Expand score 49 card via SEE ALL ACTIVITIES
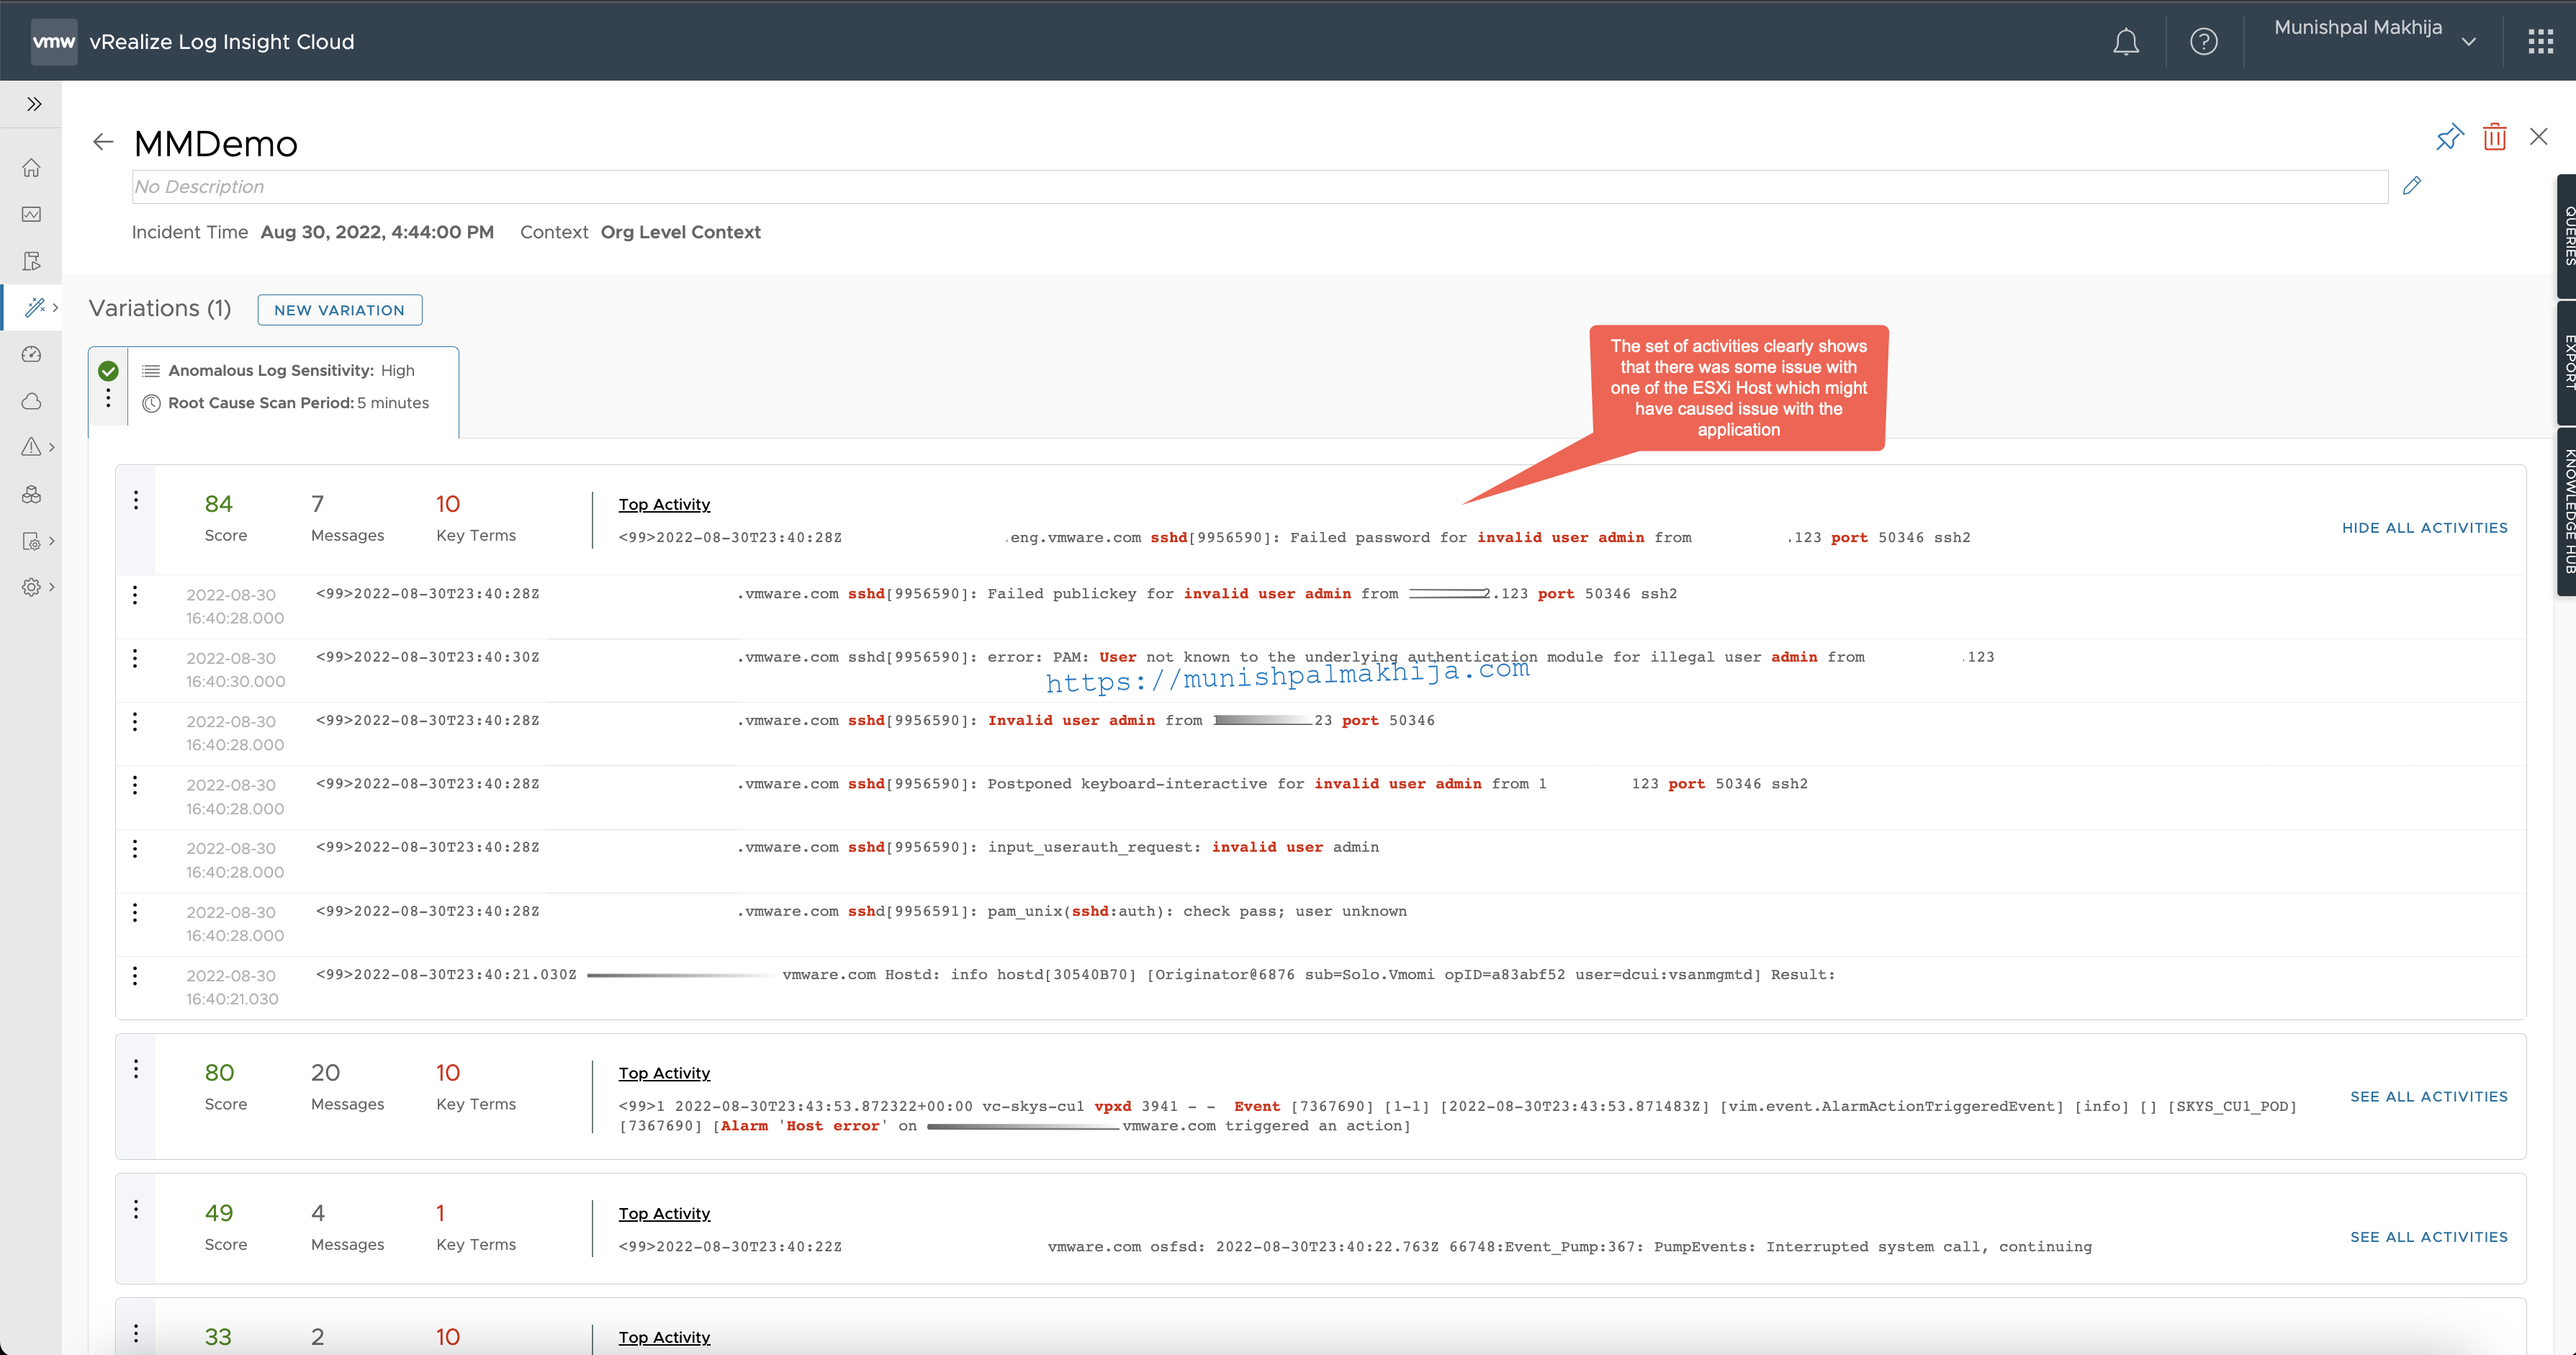This screenshot has height=1355, width=2576. tap(2429, 1238)
